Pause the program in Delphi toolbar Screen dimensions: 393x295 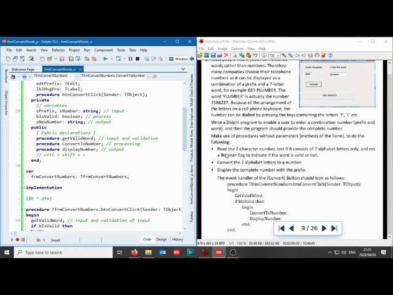(130, 59)
